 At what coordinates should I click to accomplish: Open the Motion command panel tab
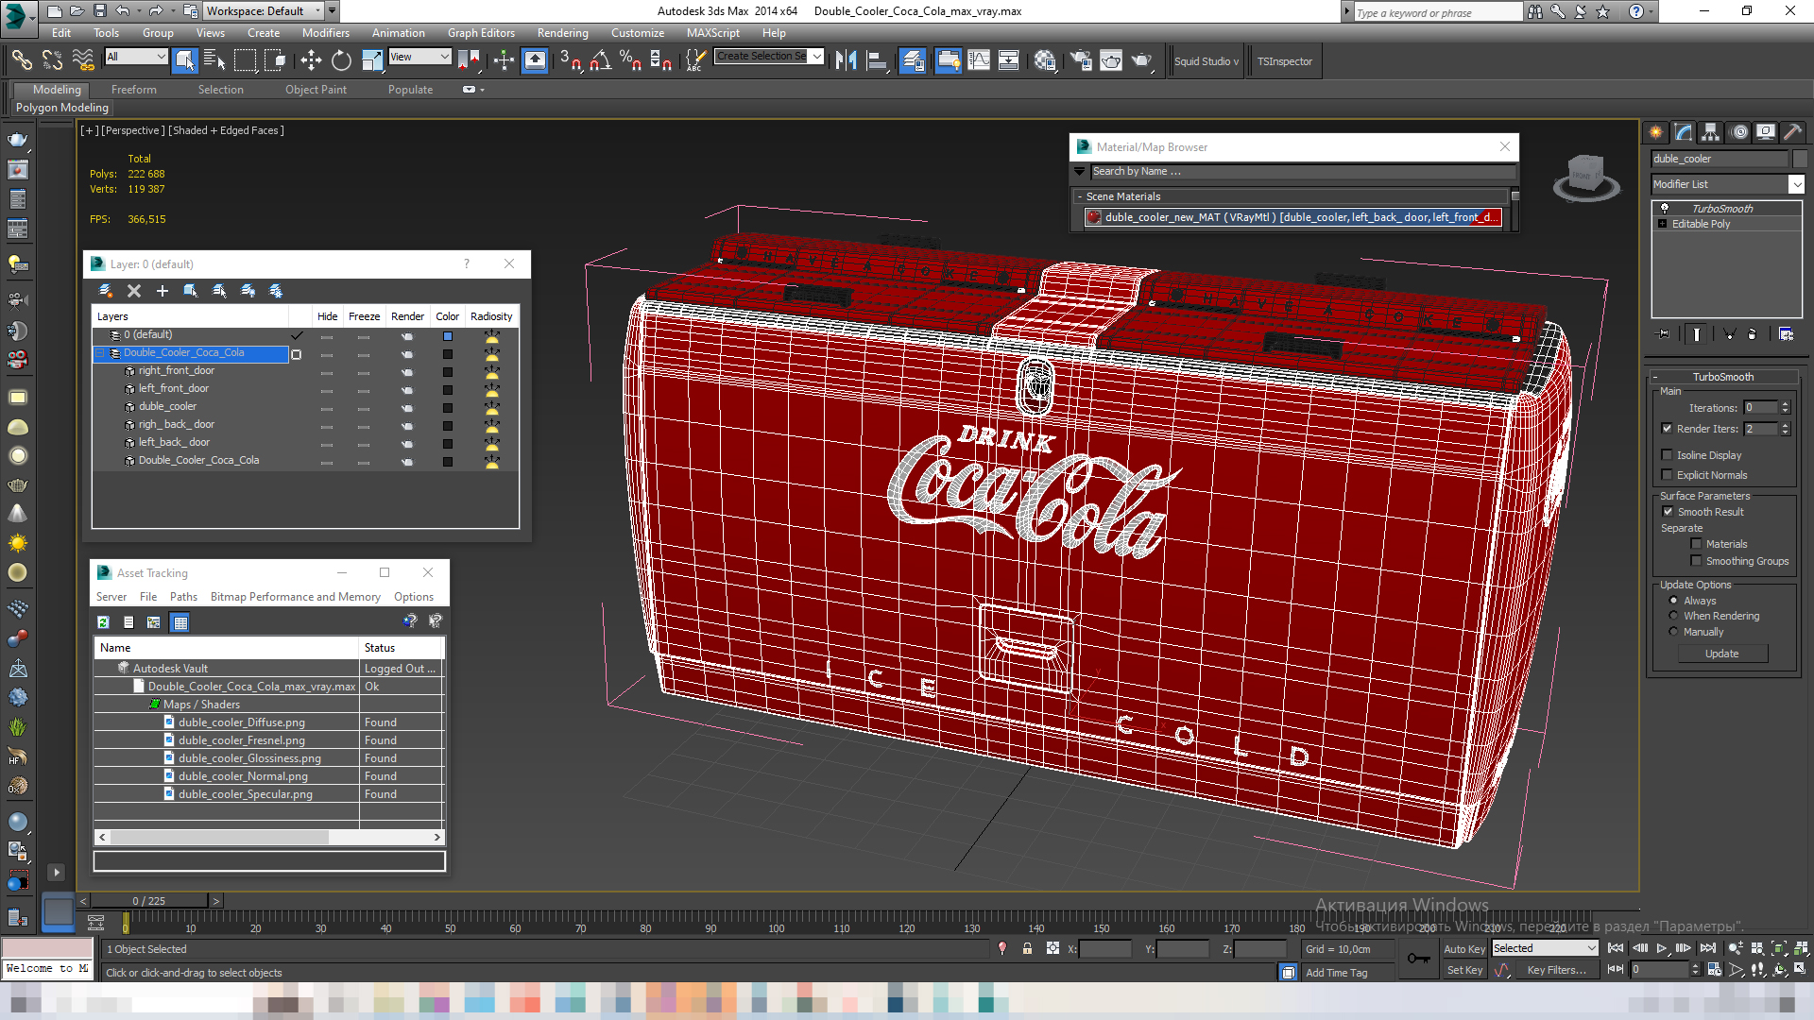click(x=1738, y=132)
